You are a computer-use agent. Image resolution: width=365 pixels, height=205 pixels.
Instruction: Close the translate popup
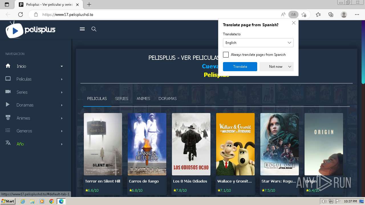[294, 23]
